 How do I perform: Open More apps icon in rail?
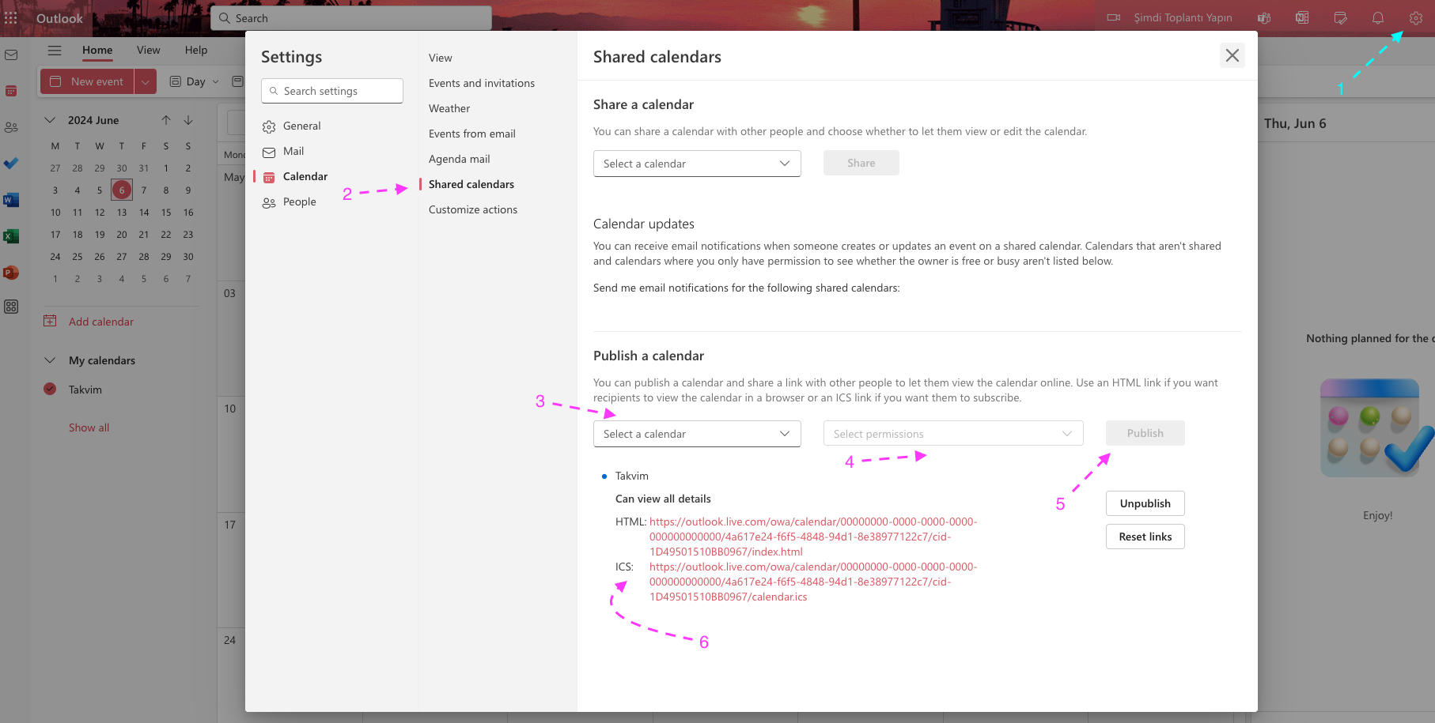(x=11, y=307)
